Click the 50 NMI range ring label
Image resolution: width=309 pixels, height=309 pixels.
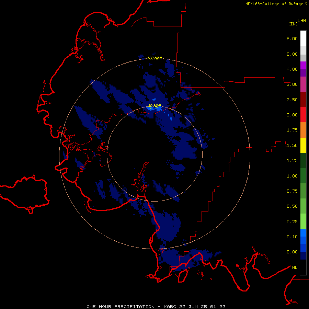point(155,106)
